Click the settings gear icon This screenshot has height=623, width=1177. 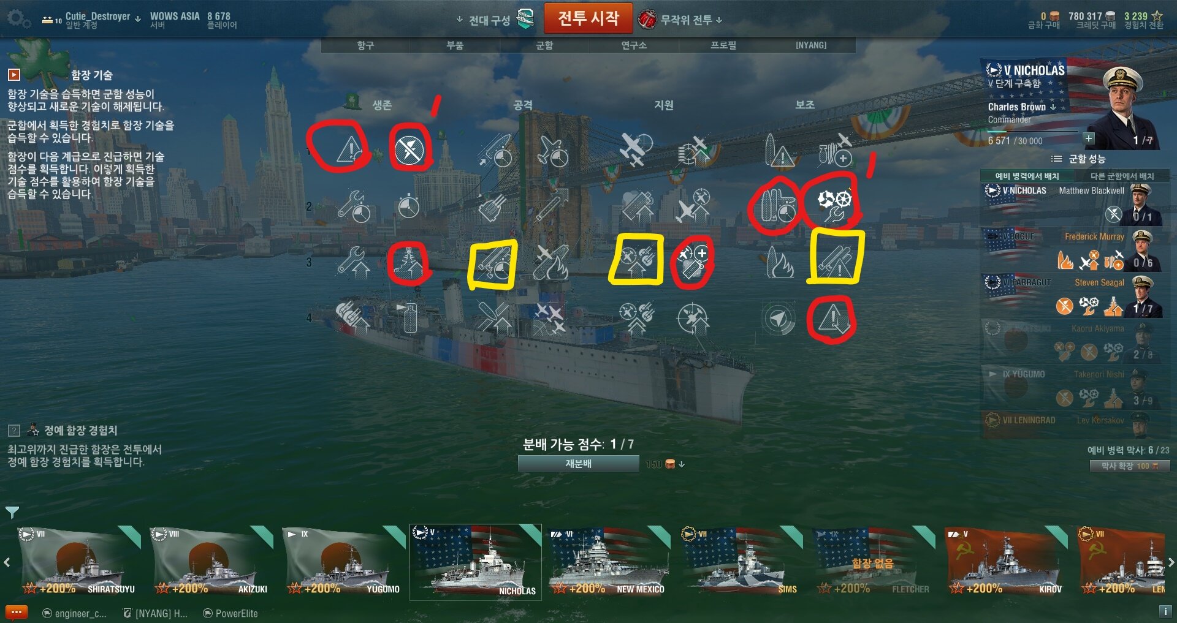18,19
